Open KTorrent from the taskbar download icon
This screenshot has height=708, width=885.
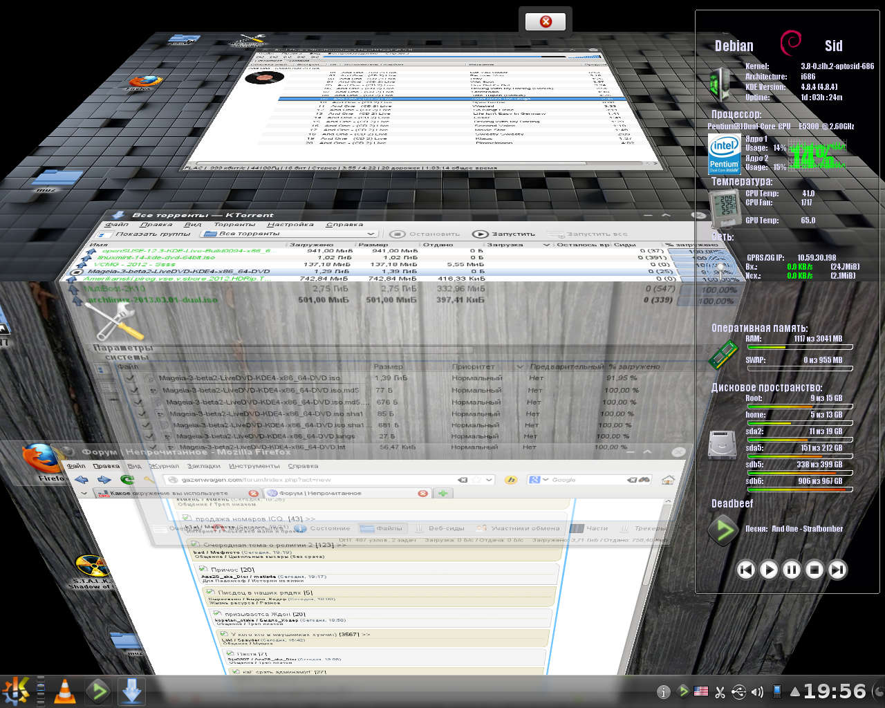131,691
